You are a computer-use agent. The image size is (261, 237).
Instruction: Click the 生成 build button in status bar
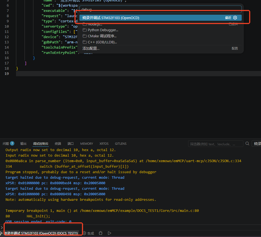(89, 233)
